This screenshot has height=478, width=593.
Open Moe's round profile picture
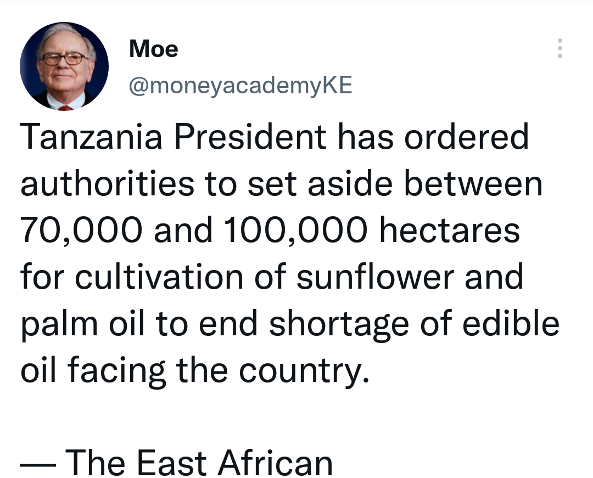click(64, 66)
